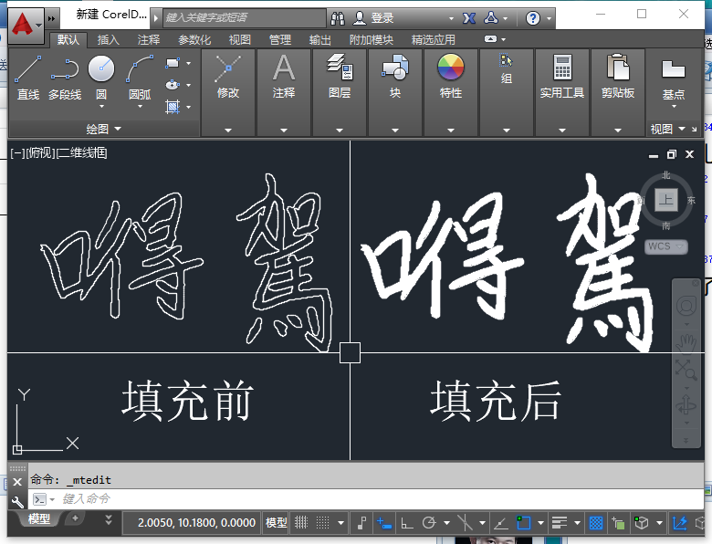The height and width of the screenshot is (544, 712).
Task: Toggle dynamic input in status bar
Action: point(384,523)
